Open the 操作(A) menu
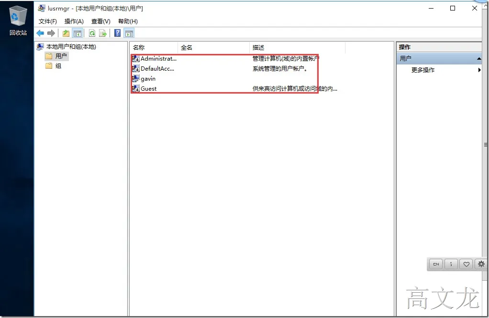 [x=74, y=21]
